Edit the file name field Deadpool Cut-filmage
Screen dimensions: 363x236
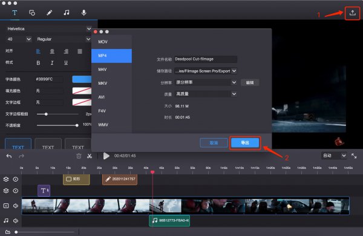[x=206, y=59]
